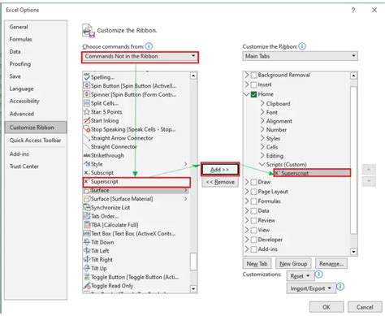Open the Main Tabs dropdown
This screenshot has width=385, height=316.
300,56
